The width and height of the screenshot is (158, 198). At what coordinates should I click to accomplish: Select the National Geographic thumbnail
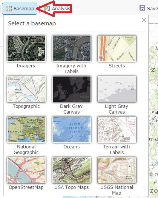click(26, 129)
